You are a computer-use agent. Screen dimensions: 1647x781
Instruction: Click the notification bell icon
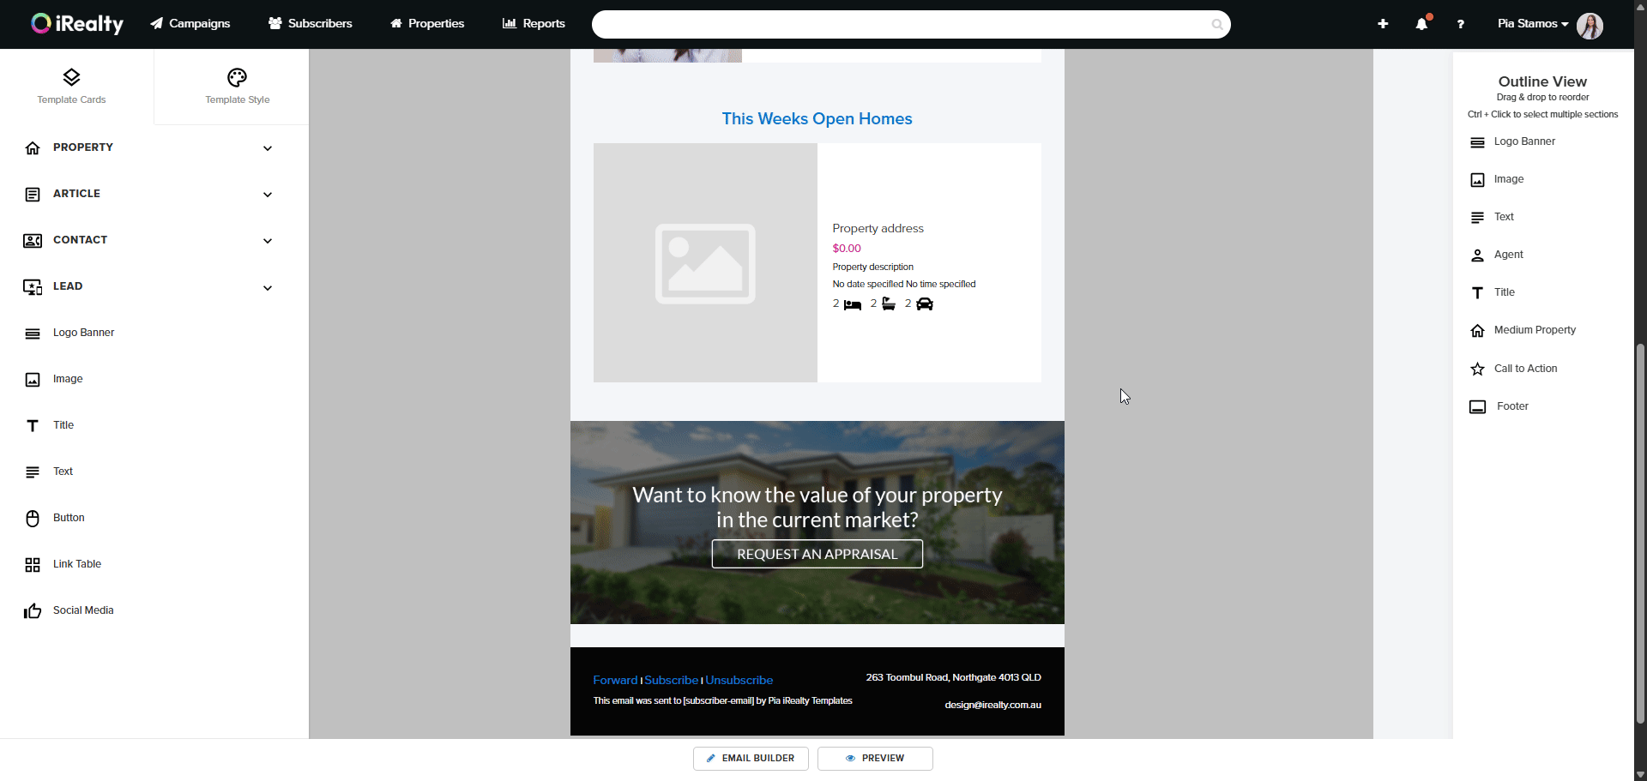pos(1421,24)
